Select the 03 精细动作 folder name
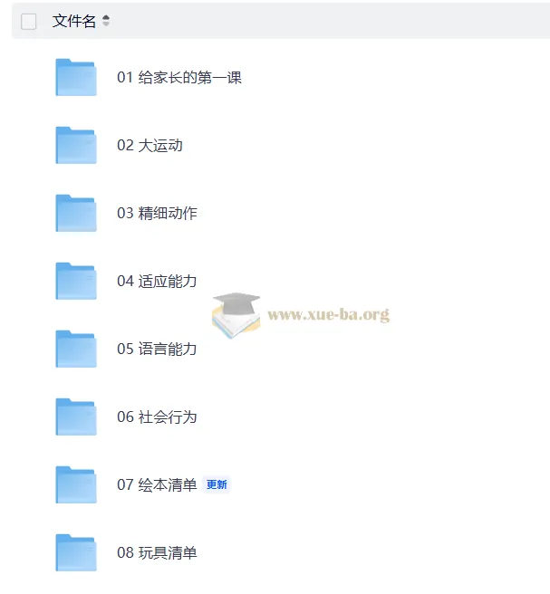Viewport: 550px width, 594px height. (157, 213)
